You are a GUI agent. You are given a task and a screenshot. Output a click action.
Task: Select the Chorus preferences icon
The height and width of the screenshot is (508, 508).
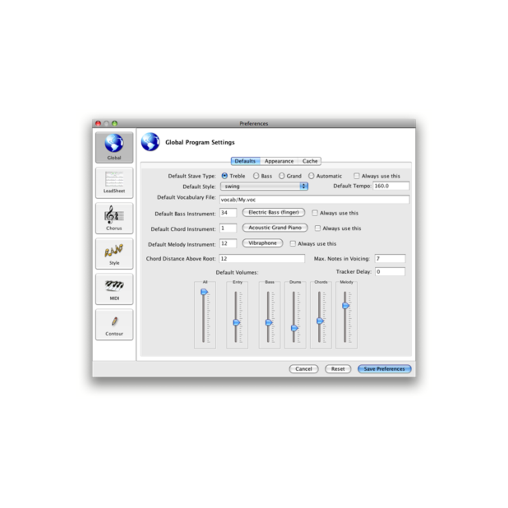click(114, 218)
